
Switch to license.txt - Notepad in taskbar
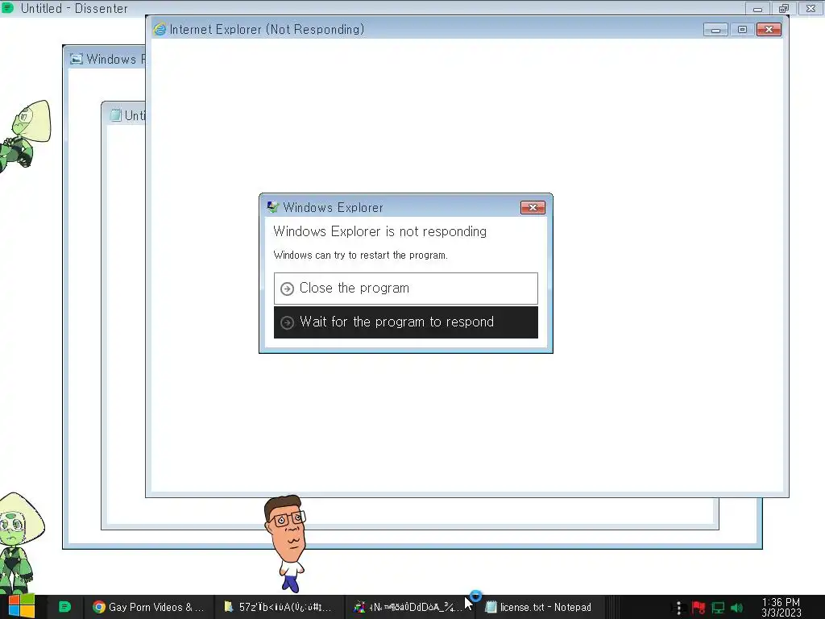tap(540, 607)
